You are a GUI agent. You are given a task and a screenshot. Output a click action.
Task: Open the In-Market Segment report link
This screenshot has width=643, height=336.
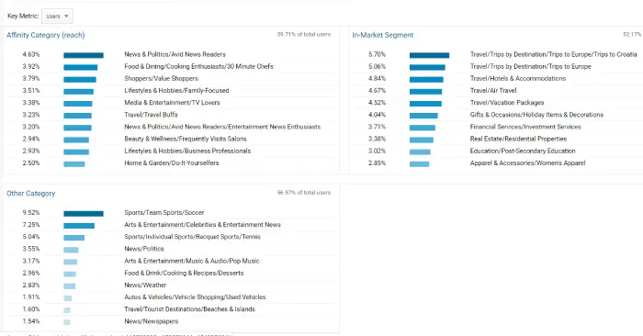[x=383, y=35]
